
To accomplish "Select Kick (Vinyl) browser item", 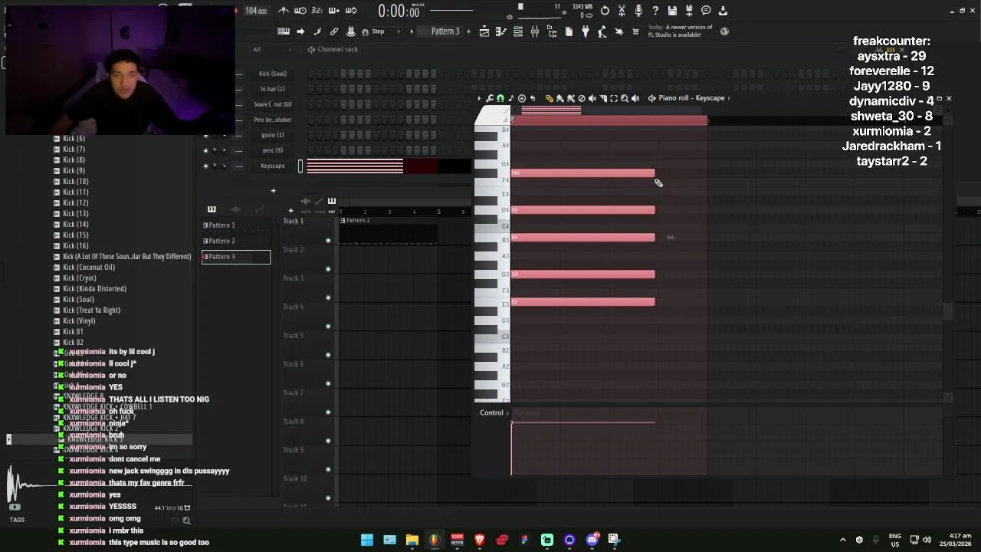I will [79, 321].
